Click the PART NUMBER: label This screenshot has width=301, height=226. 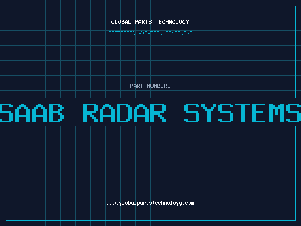[x=150, y=86]
